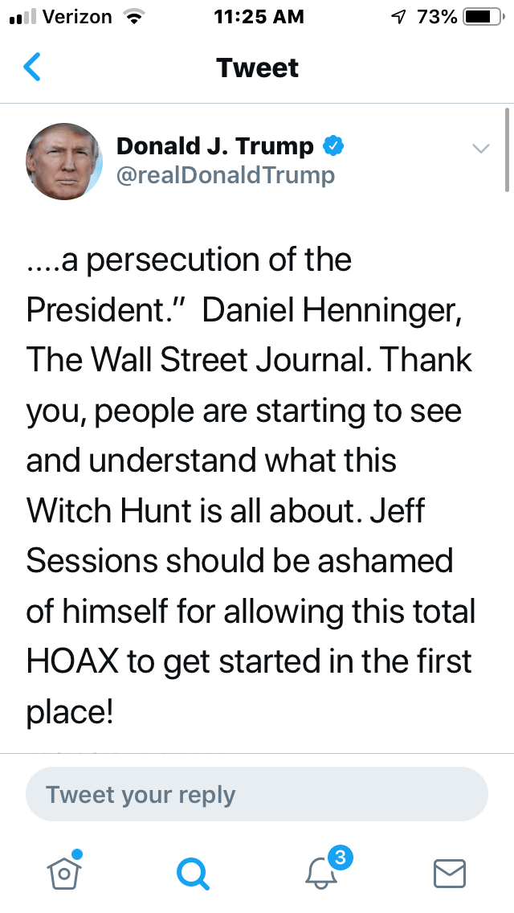This screenshot has width=514, height=913.
Task: Tap the Donald J. Trump display name
Action: point(215,145)
